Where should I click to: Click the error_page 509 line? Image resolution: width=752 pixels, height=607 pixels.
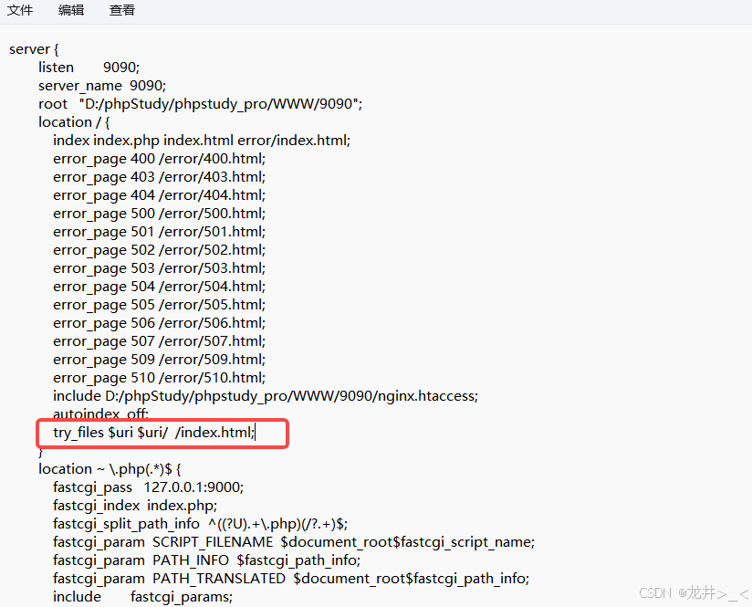[159, 359]
